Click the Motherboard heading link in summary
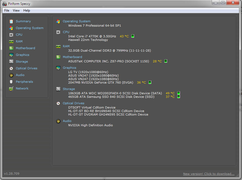242x180 pixels. point(72,57)
